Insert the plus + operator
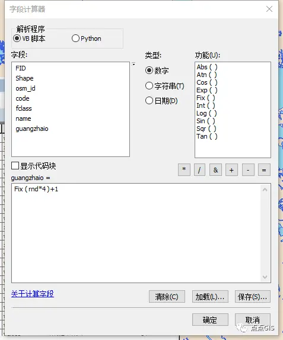Viewport: 283px width, 340px height. pos(231,170)
